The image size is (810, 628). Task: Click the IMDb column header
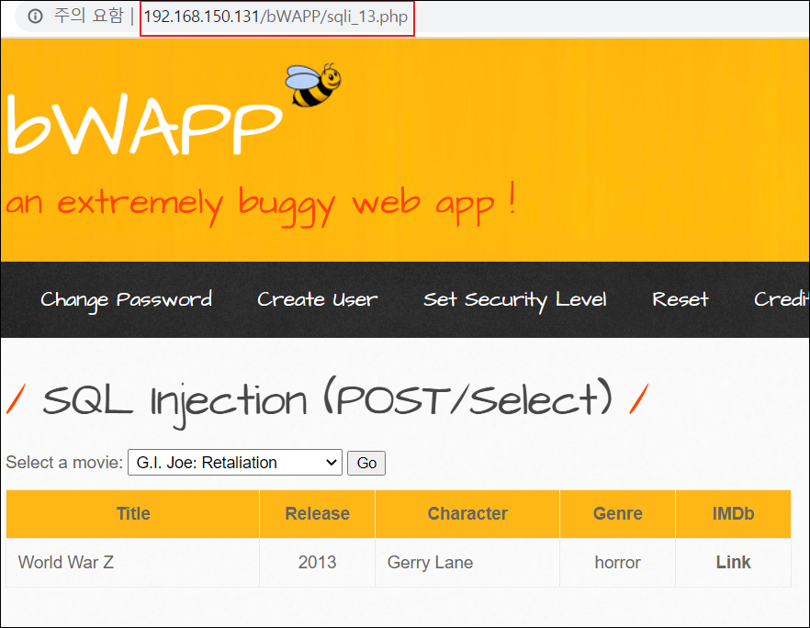733,513
